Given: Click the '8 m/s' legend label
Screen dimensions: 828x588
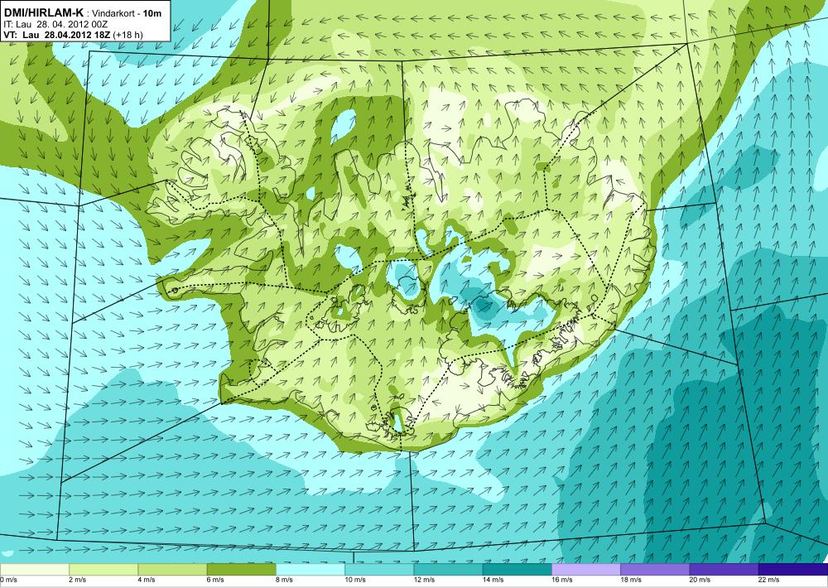Looking at the screenshot, I should click(x=285, y=580).
